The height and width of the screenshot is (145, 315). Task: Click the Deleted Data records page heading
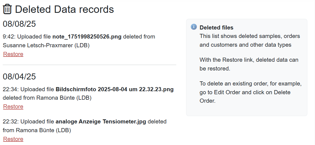coord(64,9)
